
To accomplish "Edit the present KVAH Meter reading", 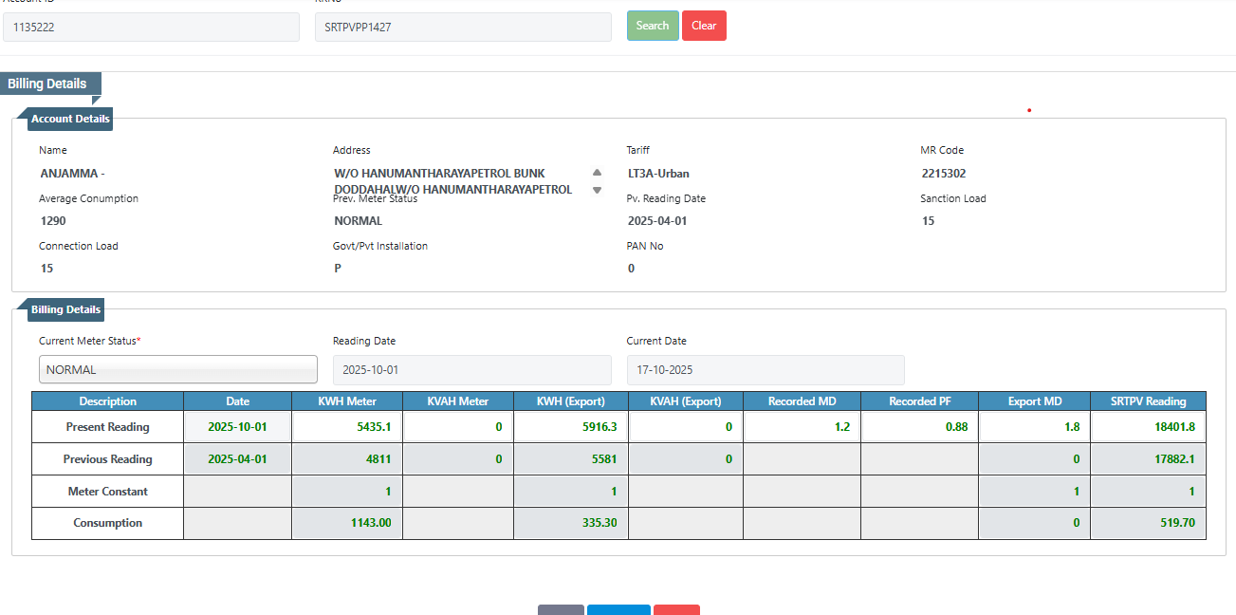I will [x=458, y=427].
